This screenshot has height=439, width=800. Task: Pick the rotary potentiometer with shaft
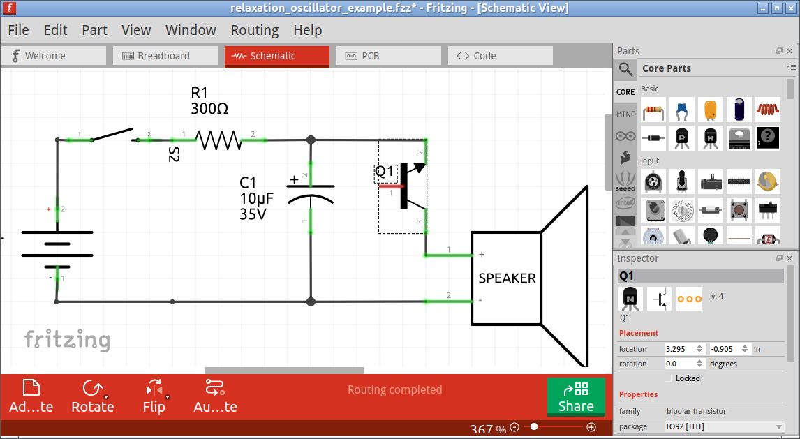pyautogui.click(x=682, y=181)
